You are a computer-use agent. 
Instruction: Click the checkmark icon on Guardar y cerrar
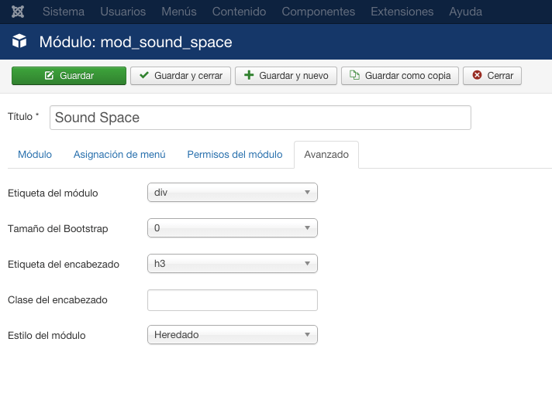144,75
